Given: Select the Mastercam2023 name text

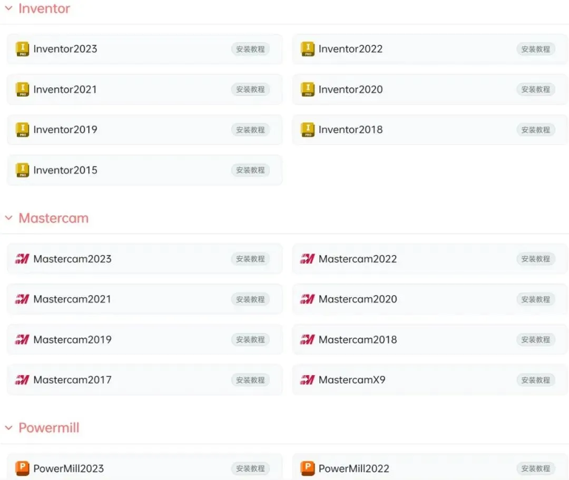Looking at the screenshot, I should [73, 259].
